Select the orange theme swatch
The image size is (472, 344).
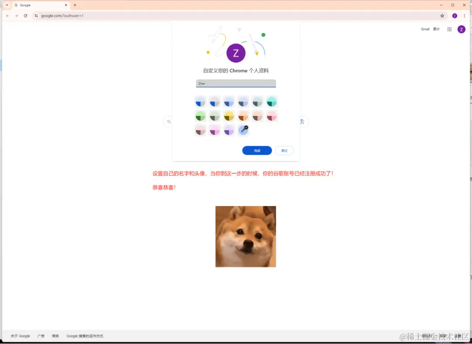pos(243,116)
